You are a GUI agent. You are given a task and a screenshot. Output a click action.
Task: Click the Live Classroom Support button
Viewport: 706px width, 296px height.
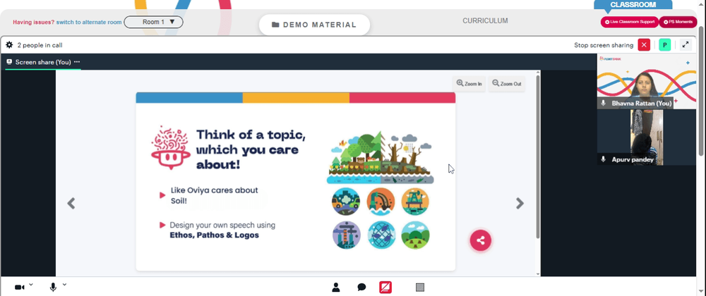pyautogui.click(x=630, y=22)
